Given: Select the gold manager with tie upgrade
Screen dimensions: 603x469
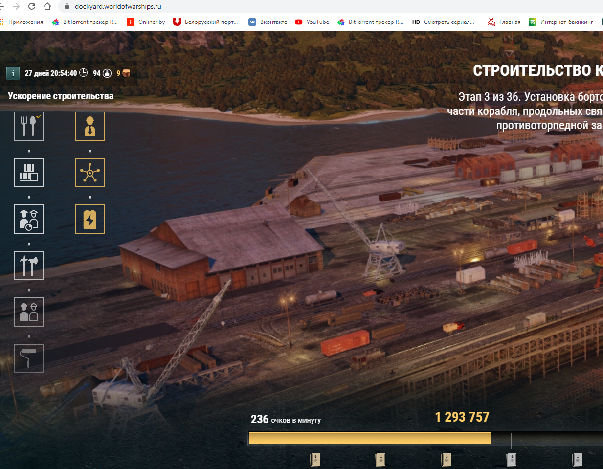Looking at the screenshot, I should pos(90,126).
